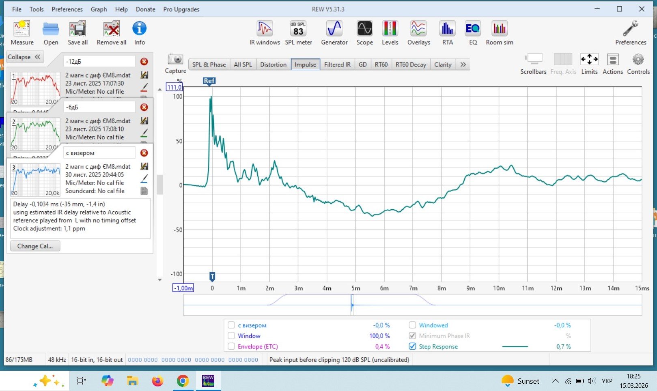Screen dimensions: 657x391
Task: Open notes for the с визером measurement
Action: click(x=144, y=191)
